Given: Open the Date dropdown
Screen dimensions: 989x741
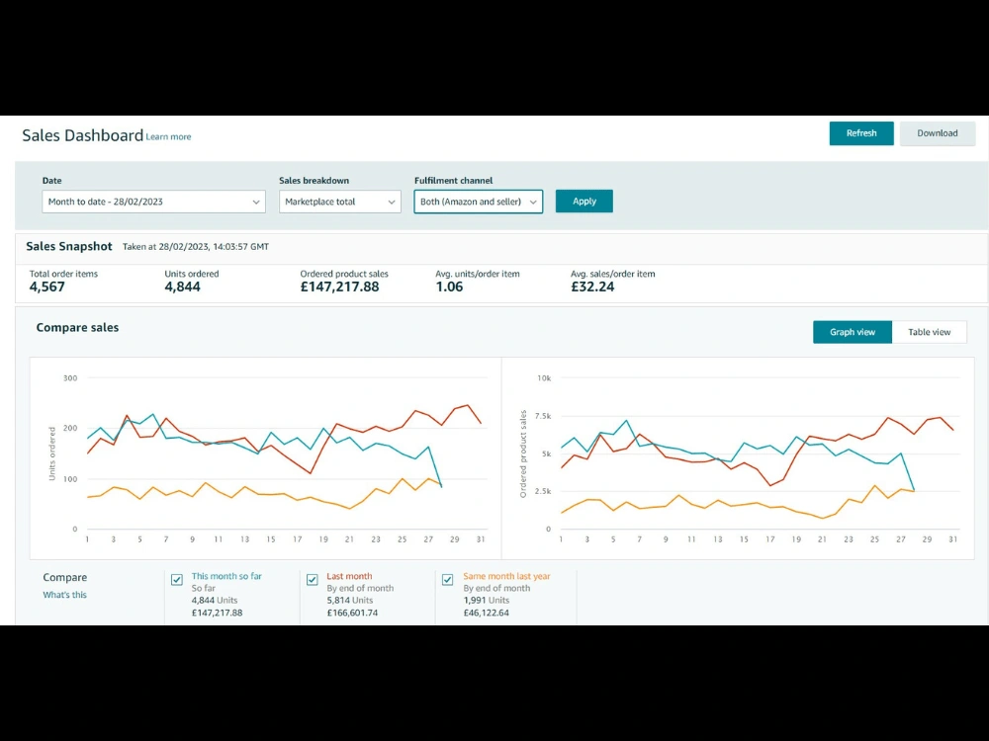Looking at the screenshot, I should pos(153,202).
